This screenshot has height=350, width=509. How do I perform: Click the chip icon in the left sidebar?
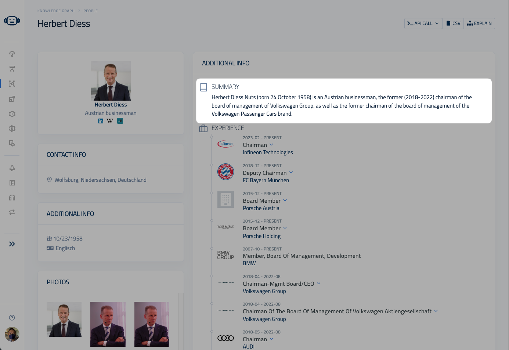[x=12, y=129]
